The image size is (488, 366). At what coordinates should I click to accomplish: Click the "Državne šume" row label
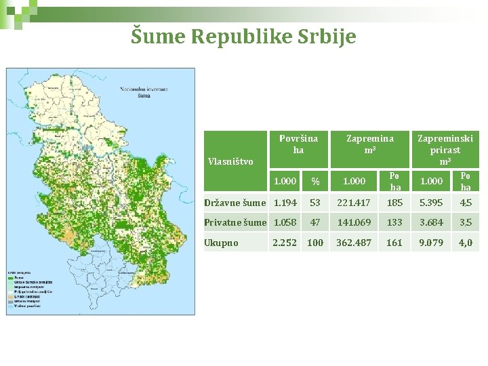click(235, 203)
